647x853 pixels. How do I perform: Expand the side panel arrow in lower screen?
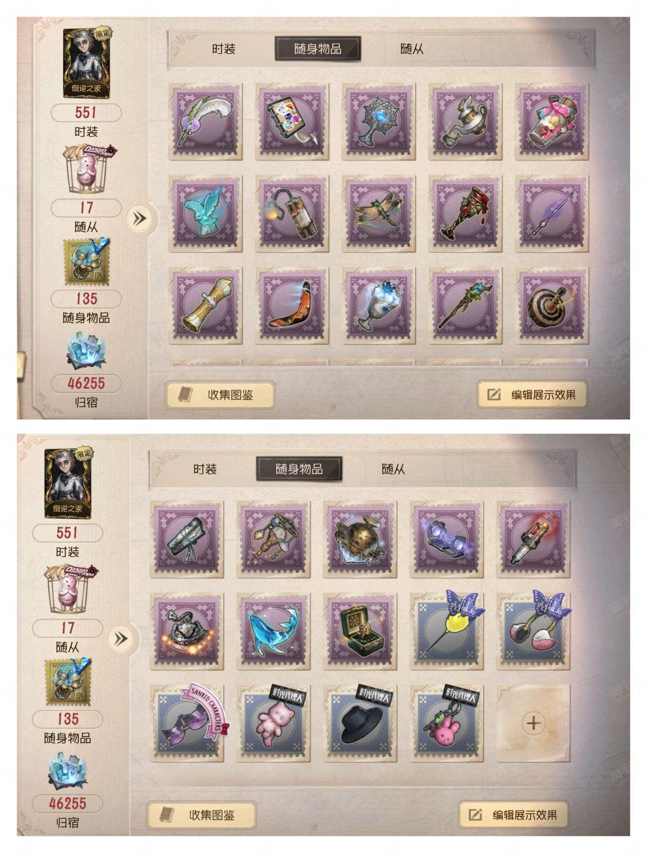pyautogui.click(x=121, y=639)
